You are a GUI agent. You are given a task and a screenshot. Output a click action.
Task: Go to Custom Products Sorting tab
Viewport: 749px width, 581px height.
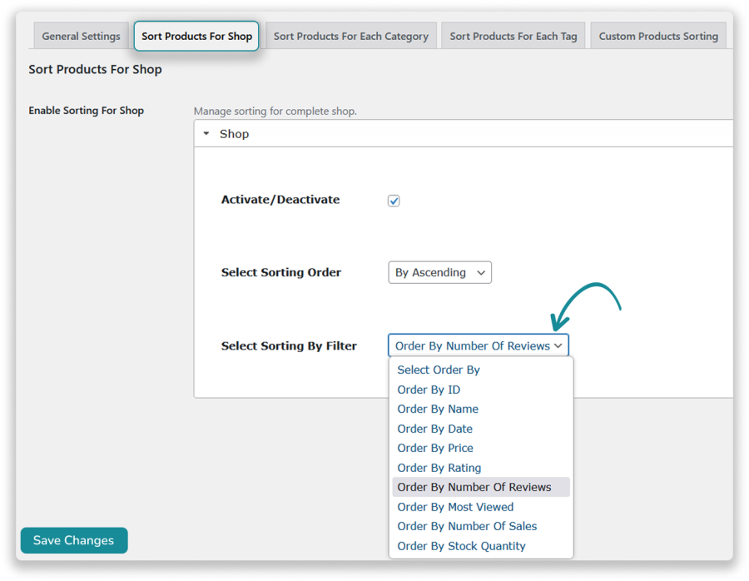(x=658, y=36)
